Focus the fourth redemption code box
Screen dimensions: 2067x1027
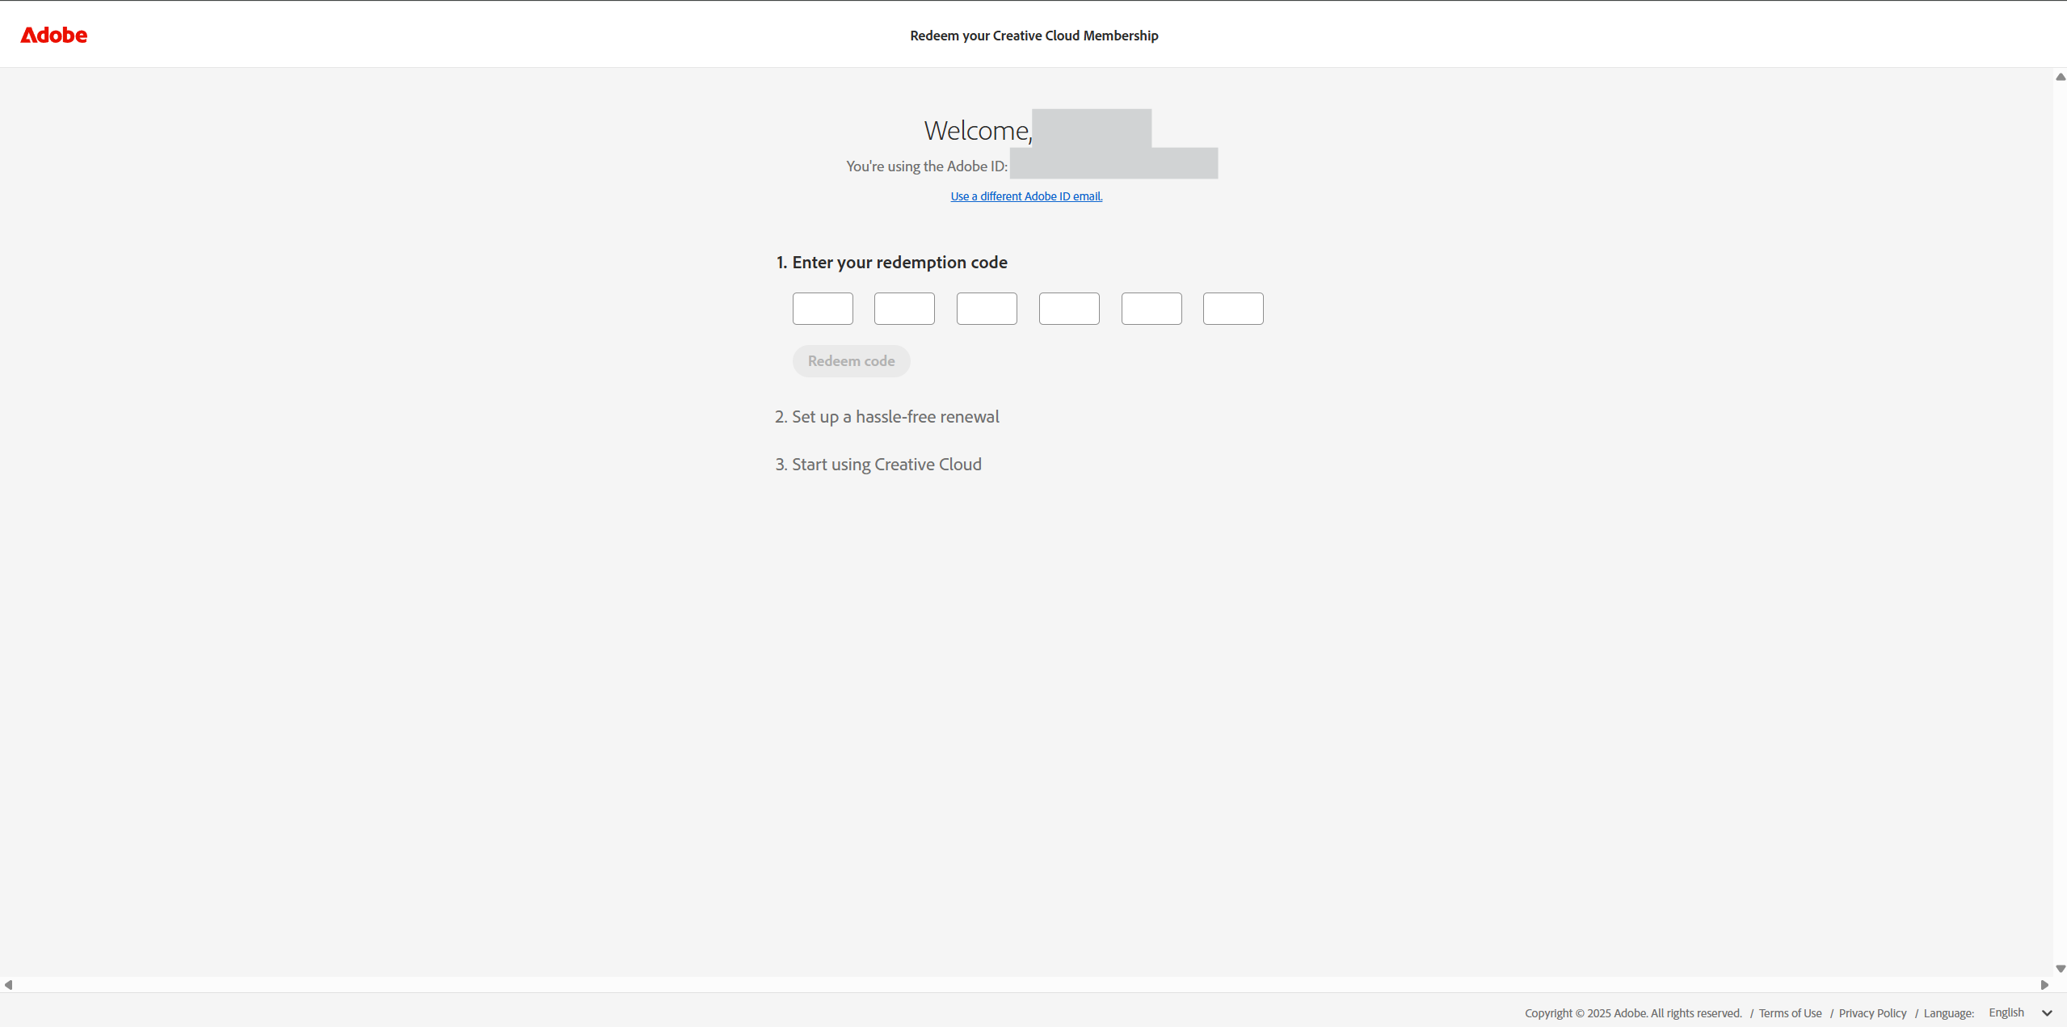click(x=1069, y=309)
